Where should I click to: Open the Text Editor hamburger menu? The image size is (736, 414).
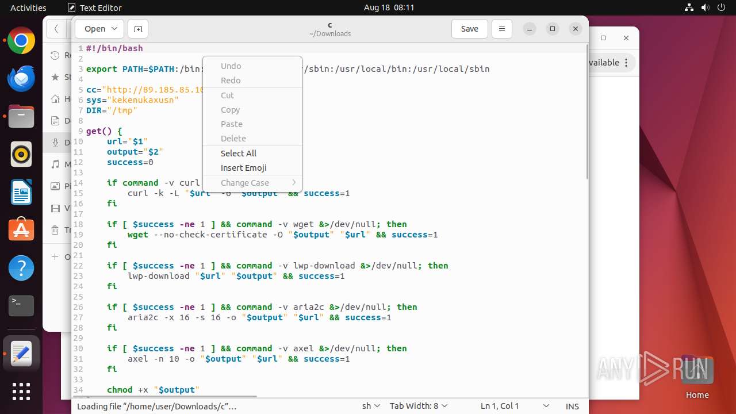(502, 29)
